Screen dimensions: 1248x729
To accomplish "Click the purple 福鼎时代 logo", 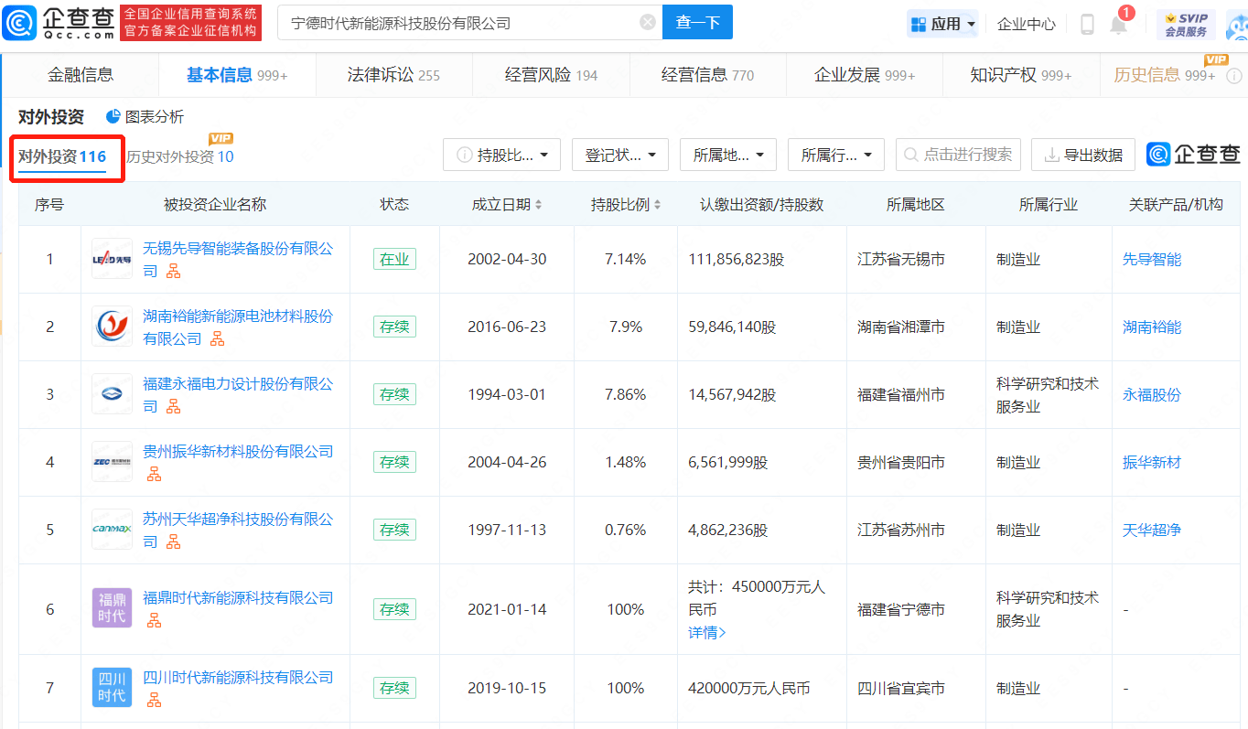I will tap(112, 608).
